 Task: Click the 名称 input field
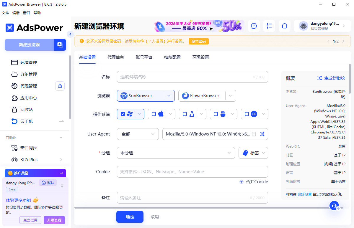tap(192, 77)
